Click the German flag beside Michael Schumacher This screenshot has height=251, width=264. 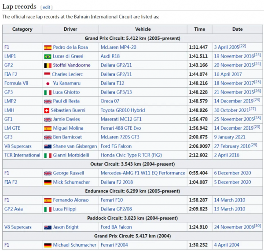click(48, 245)
